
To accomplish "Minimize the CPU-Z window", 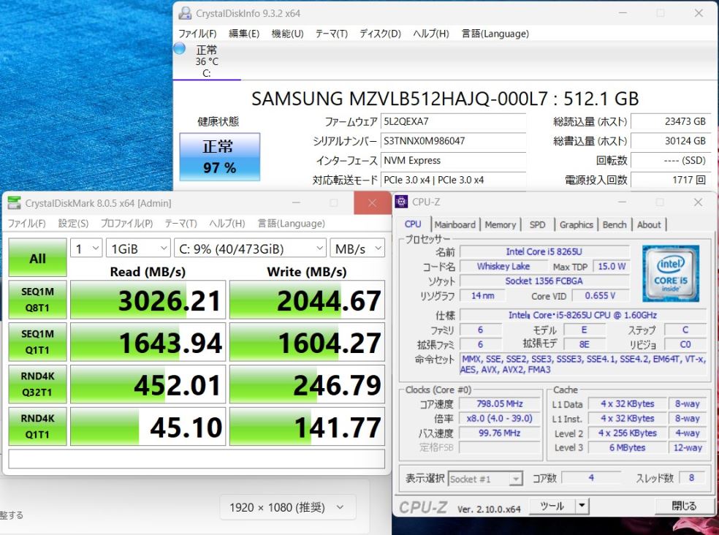I will 622,202.
